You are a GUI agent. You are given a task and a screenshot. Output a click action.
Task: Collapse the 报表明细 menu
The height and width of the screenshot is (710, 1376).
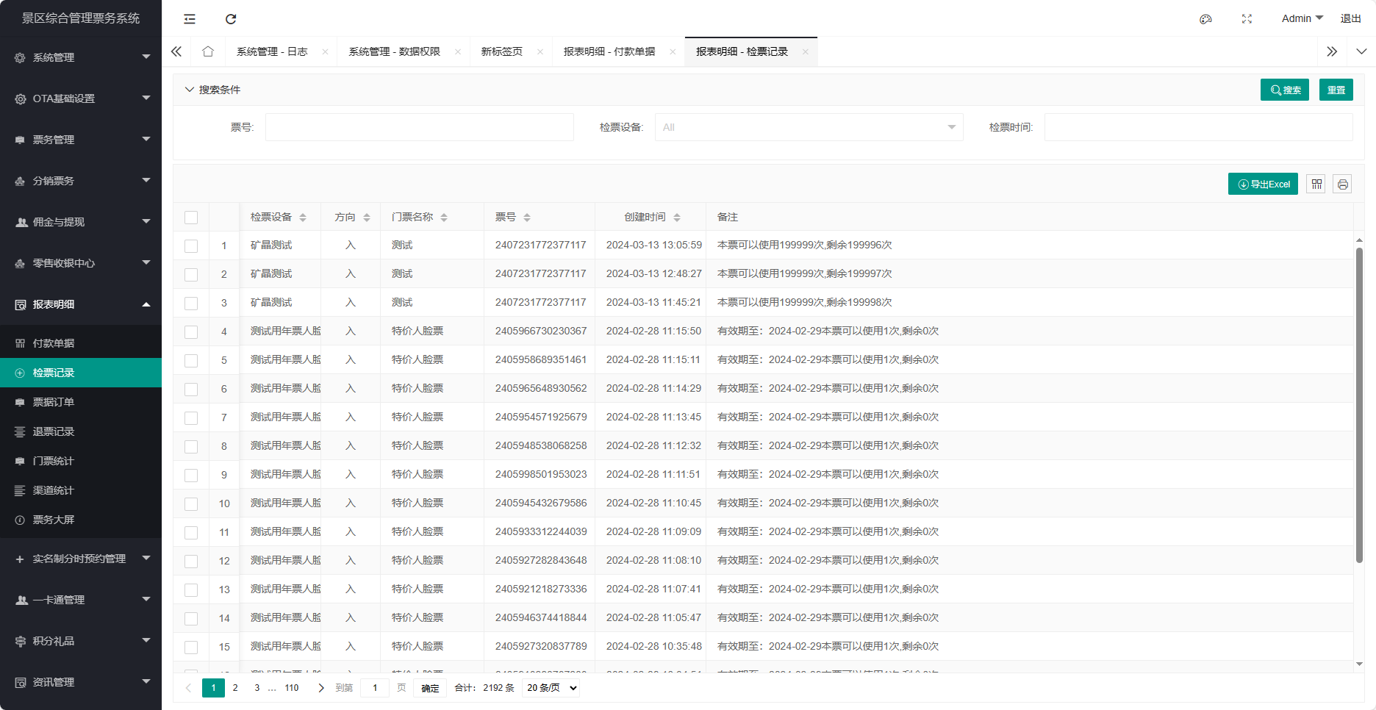coord(81,304)
